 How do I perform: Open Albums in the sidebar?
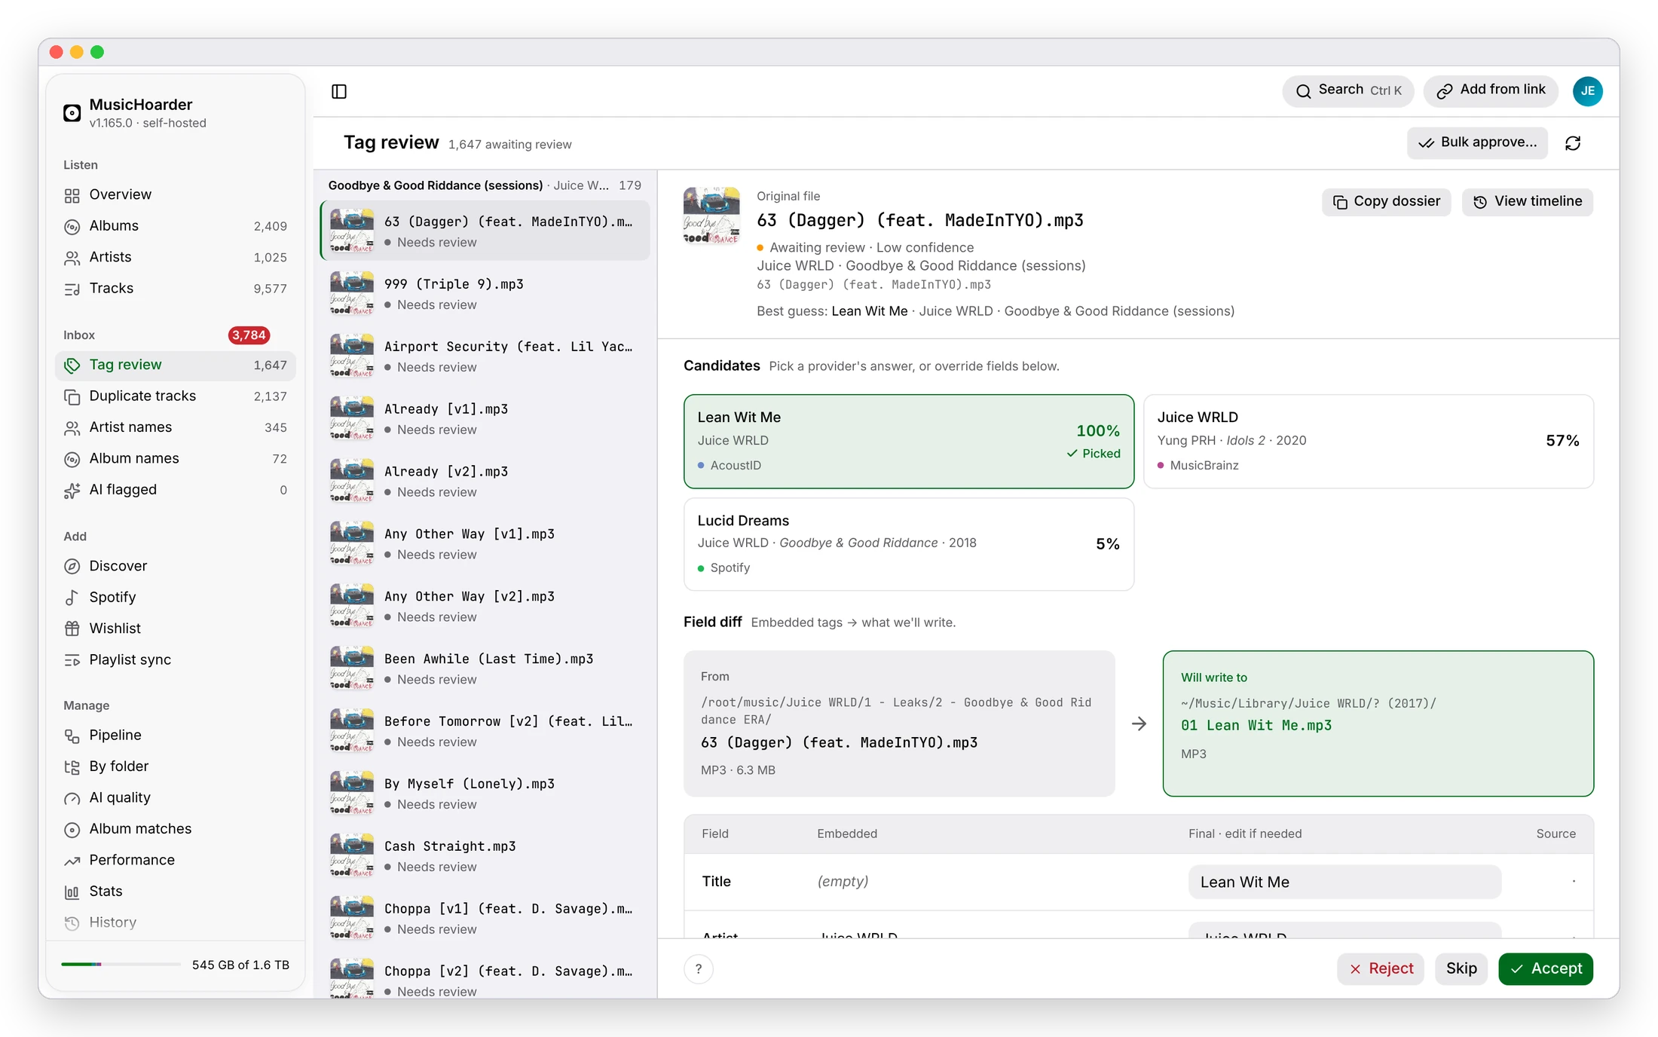pos(176,225)
